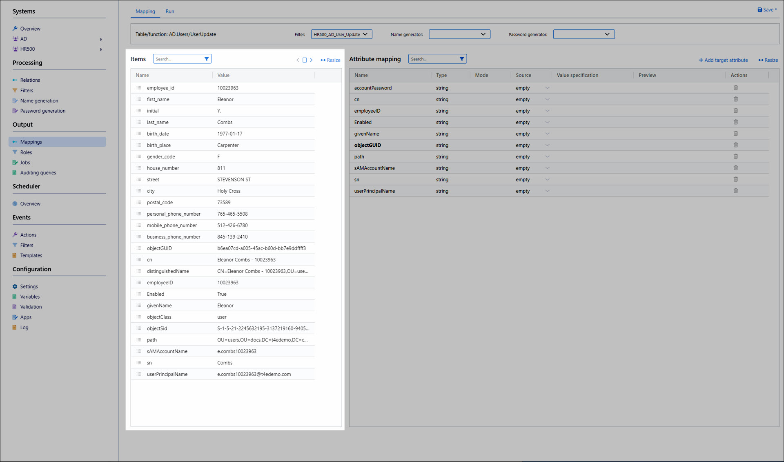Click the square icon between item arrows
Image resolution: width=784 pixels, height=462 pixels.
coord(304,60)
